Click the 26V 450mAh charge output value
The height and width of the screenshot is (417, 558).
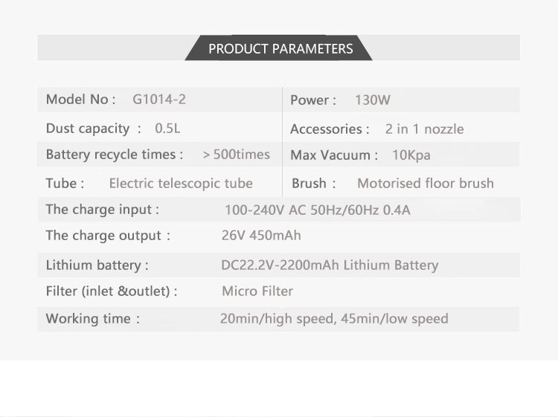click(261, 236)
